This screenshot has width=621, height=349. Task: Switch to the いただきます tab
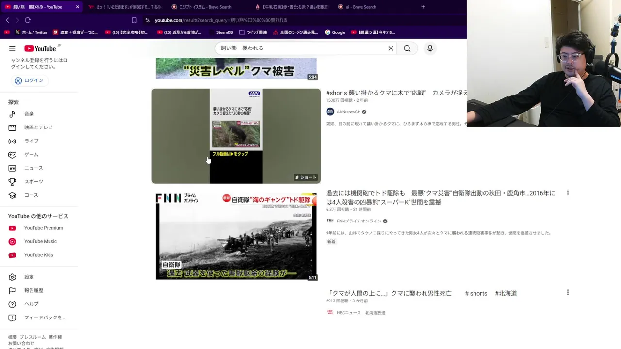tap(125, 7)
